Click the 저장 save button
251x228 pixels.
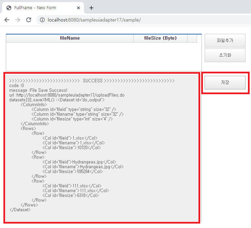pyautogui.click(x=225, y=83)
